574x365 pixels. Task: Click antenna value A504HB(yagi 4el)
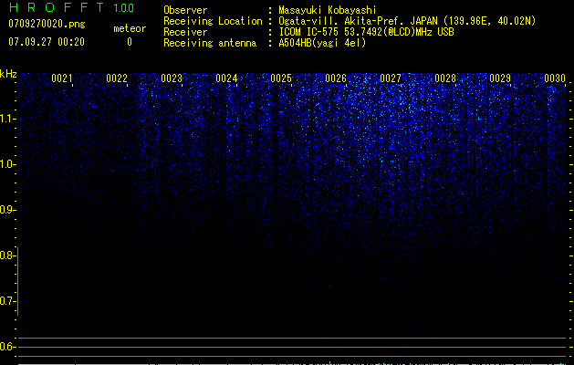coord(322,43)
